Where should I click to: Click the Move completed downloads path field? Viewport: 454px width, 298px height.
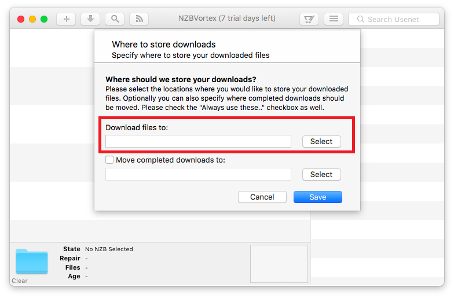[x=198, y=174]
